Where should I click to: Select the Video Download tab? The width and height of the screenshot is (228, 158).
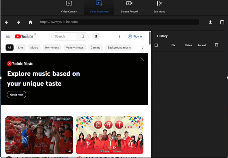[99, 7]
